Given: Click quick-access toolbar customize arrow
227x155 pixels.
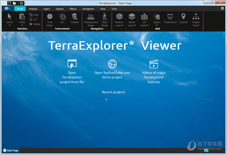Looking at the screenshot, I should pyautogui.click(x=25, y=3).
